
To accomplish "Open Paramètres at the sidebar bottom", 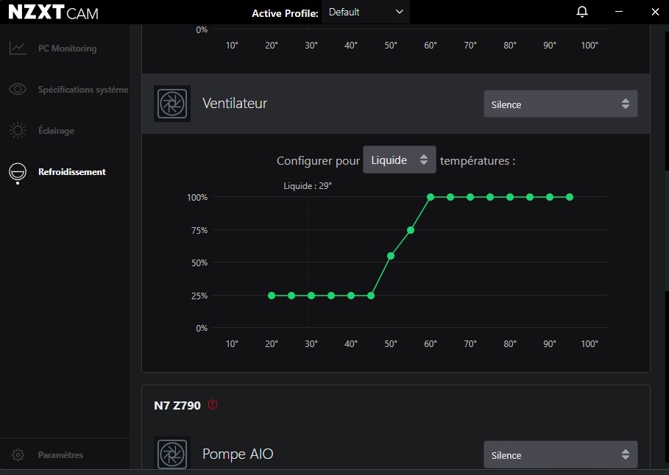I will coord(60,455).
